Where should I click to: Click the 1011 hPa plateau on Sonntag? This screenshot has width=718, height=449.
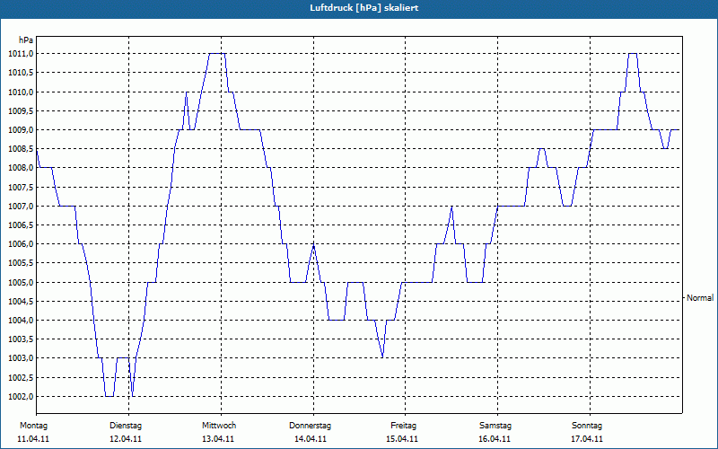633,54
